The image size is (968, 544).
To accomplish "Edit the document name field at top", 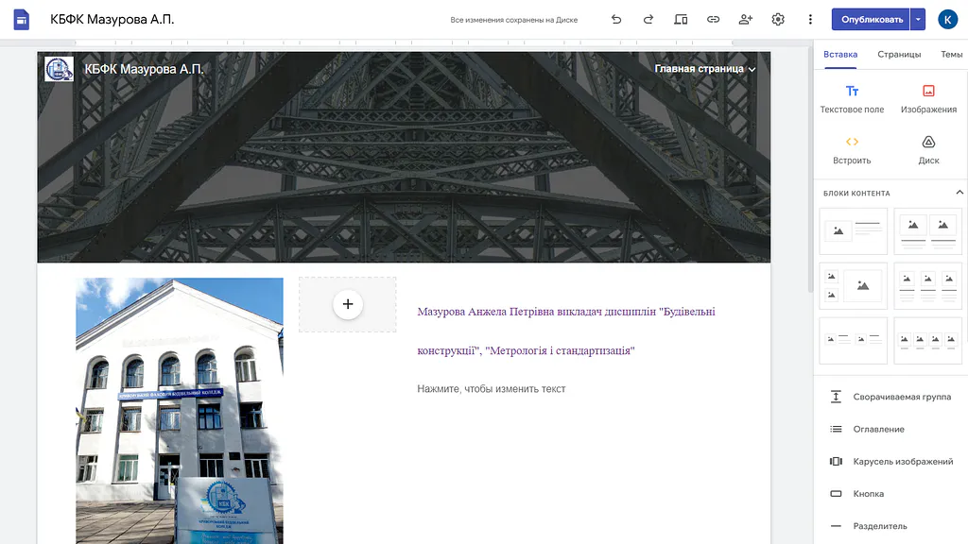I will coord(112,20).
